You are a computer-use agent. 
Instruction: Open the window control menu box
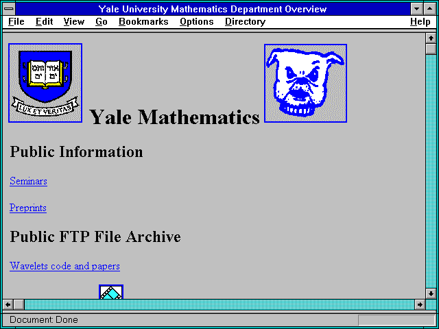click(9, 9)
